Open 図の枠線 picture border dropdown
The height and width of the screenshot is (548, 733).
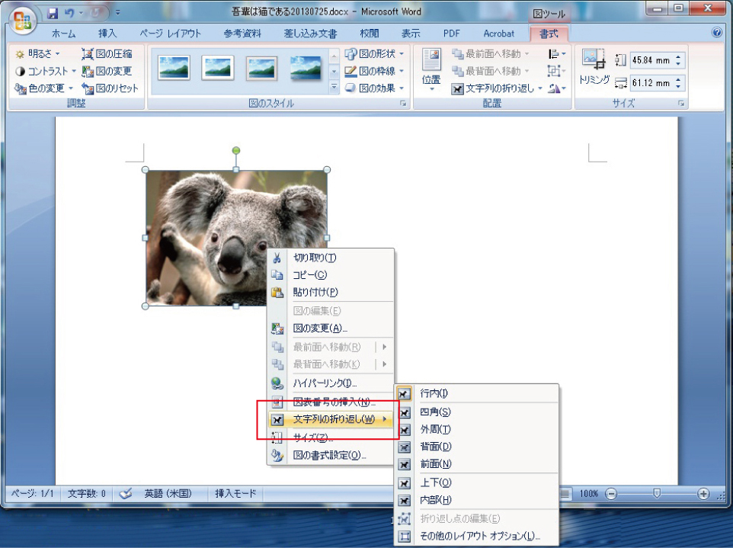point(374,71)
